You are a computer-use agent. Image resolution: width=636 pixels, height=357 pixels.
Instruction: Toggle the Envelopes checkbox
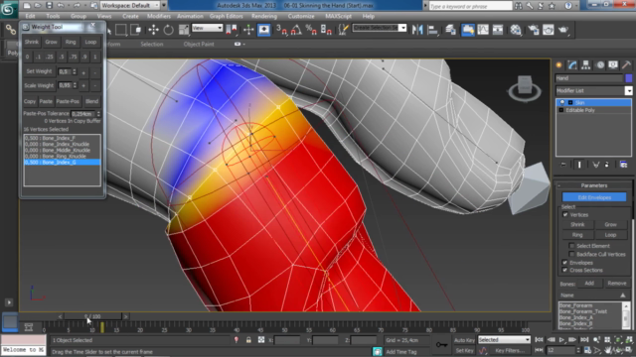point(565,263)
